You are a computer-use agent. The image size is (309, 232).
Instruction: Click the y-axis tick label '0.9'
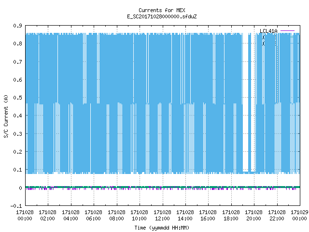click(17, 26)
